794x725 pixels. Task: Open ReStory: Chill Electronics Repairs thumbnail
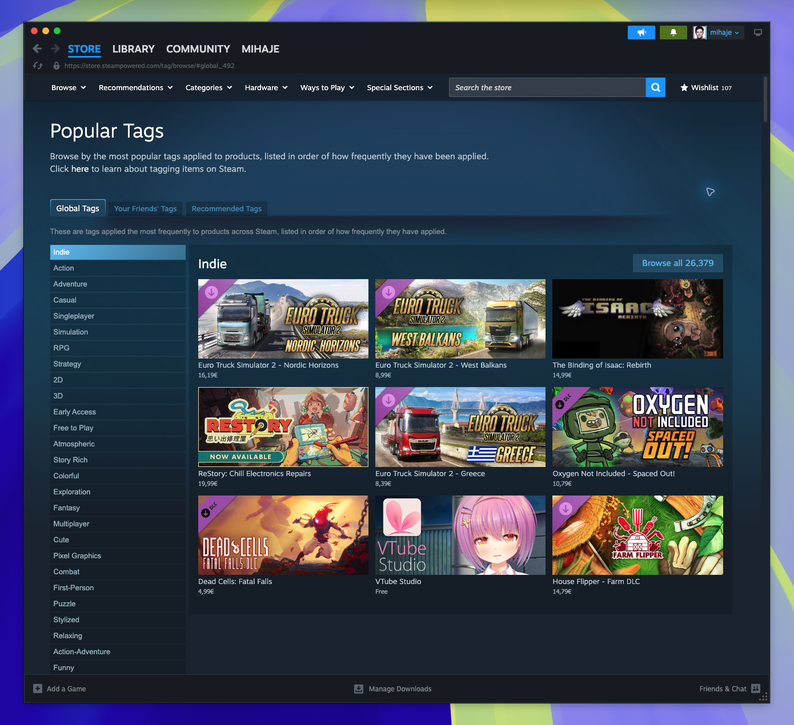(x=283, y=427)
